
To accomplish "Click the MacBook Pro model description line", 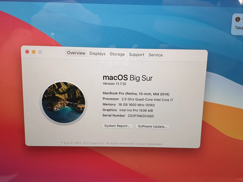I will click(136, 94).
